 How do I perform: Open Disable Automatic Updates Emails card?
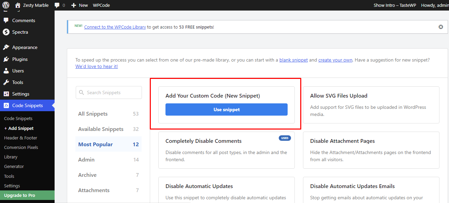[x=371, y=190]
